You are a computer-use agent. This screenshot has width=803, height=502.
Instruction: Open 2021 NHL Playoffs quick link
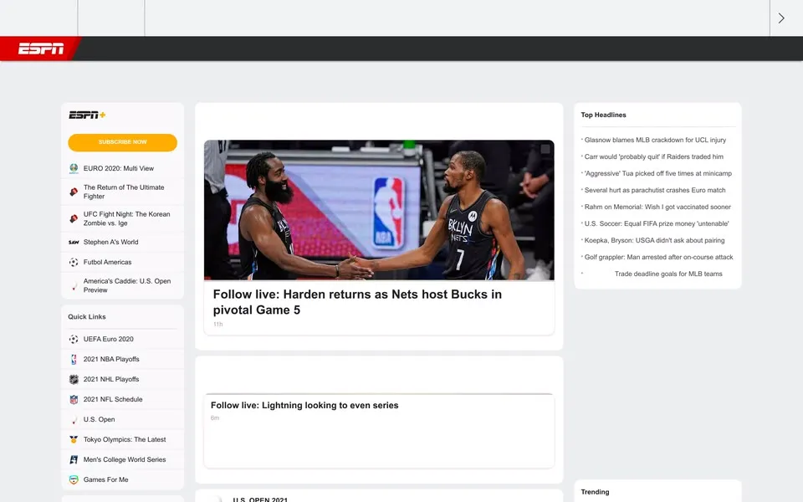111,380
